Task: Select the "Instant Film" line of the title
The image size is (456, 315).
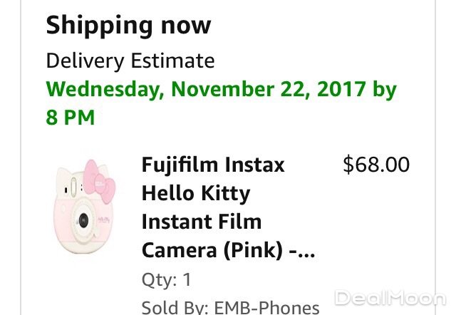Action: 202,222
